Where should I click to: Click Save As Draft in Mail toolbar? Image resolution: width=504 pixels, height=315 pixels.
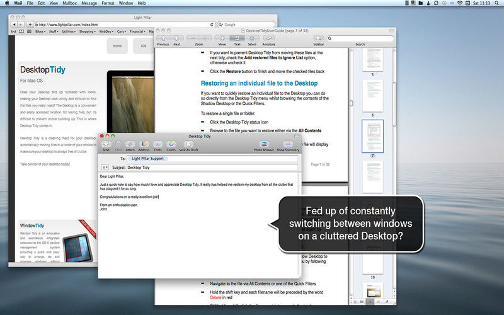point(188,144)
